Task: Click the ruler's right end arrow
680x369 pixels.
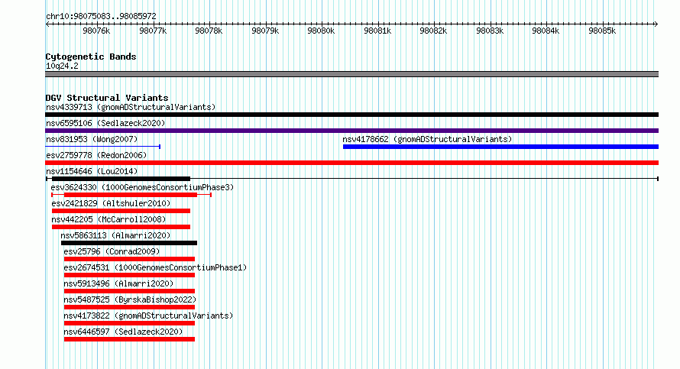Action: coord(656,24)
